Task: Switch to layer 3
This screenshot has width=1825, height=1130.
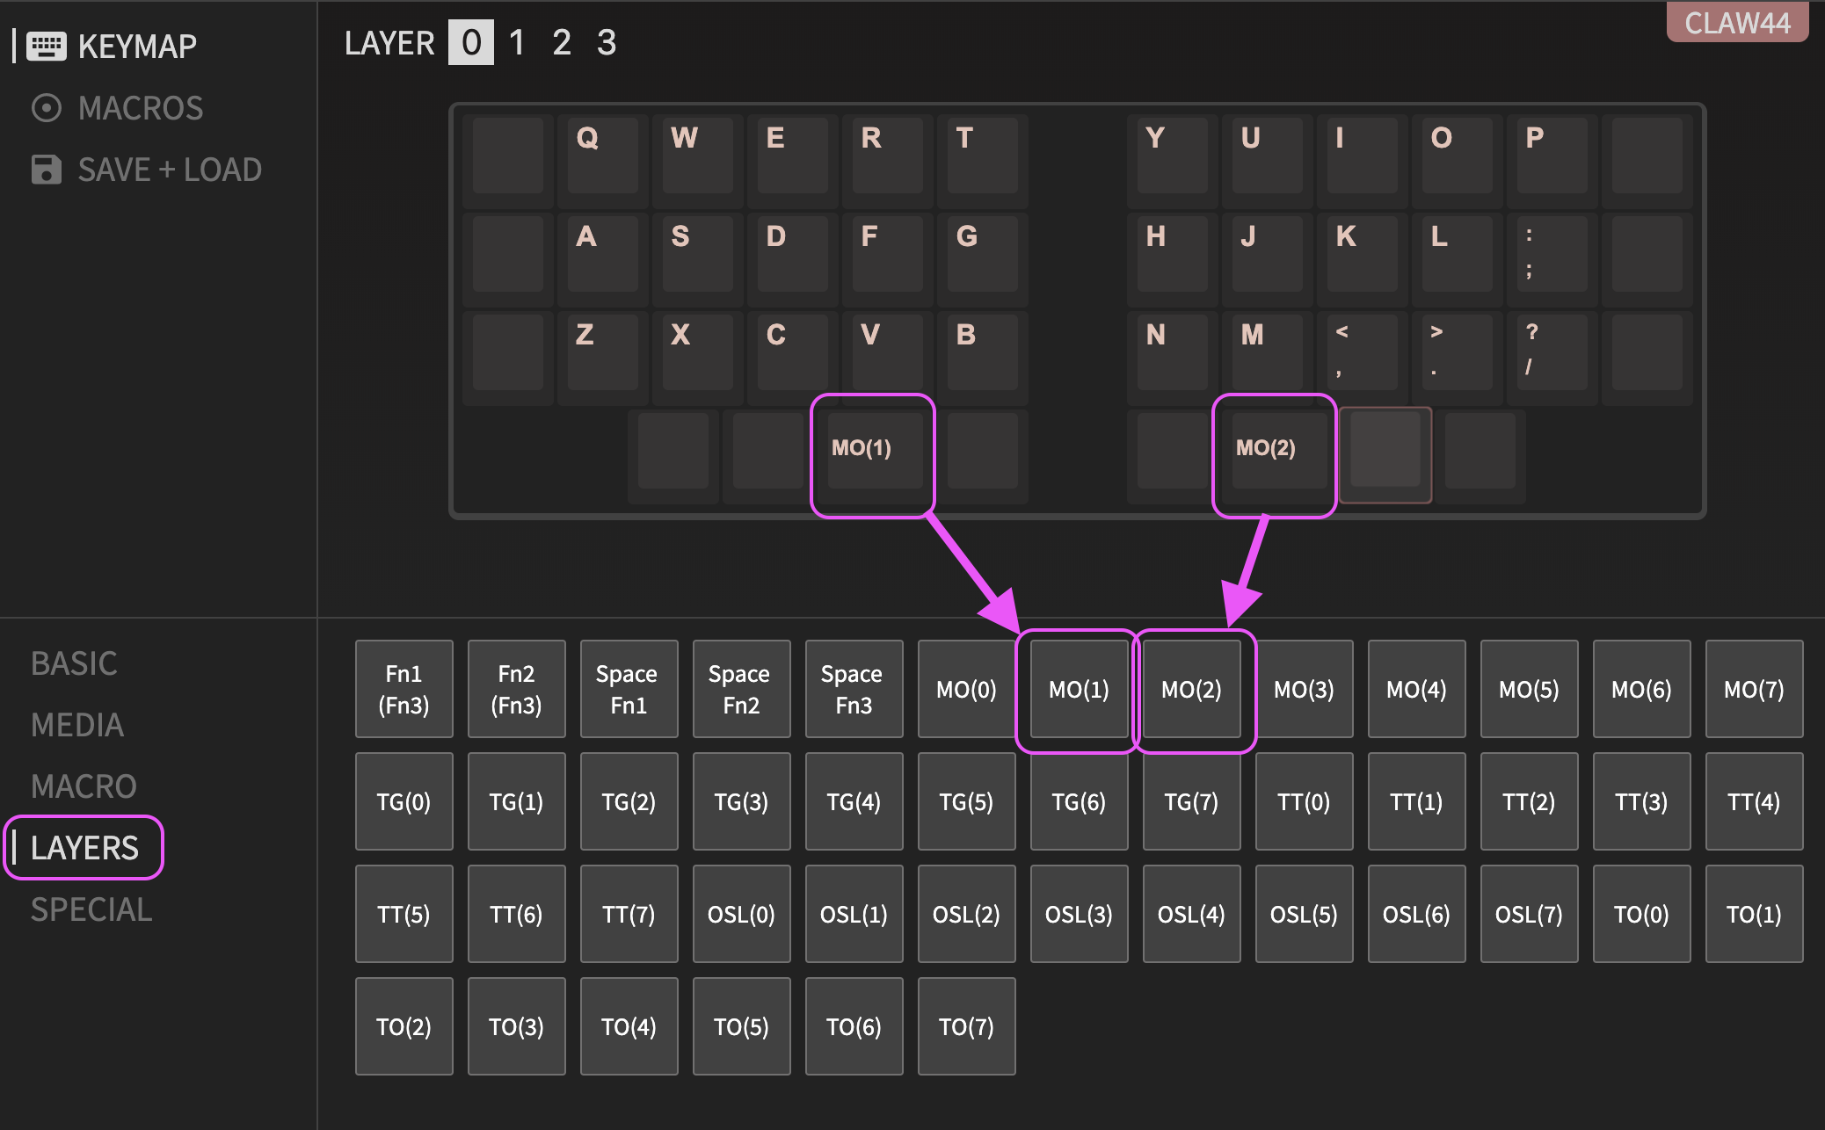Action: 607,42
